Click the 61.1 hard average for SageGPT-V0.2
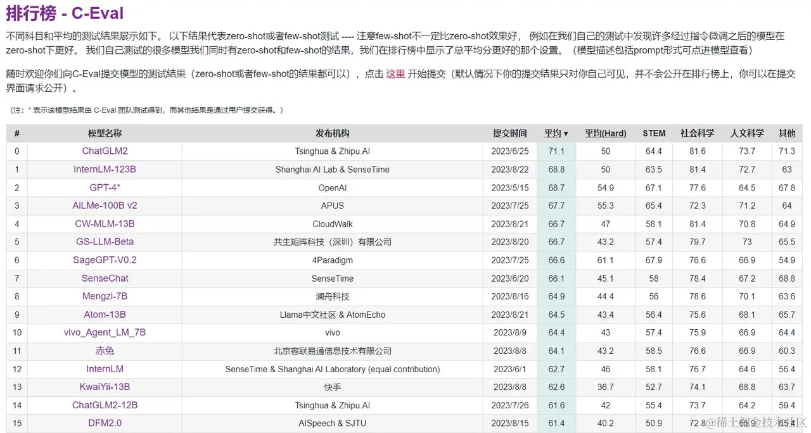Viewport: 811px width, 433px height. 605,260
